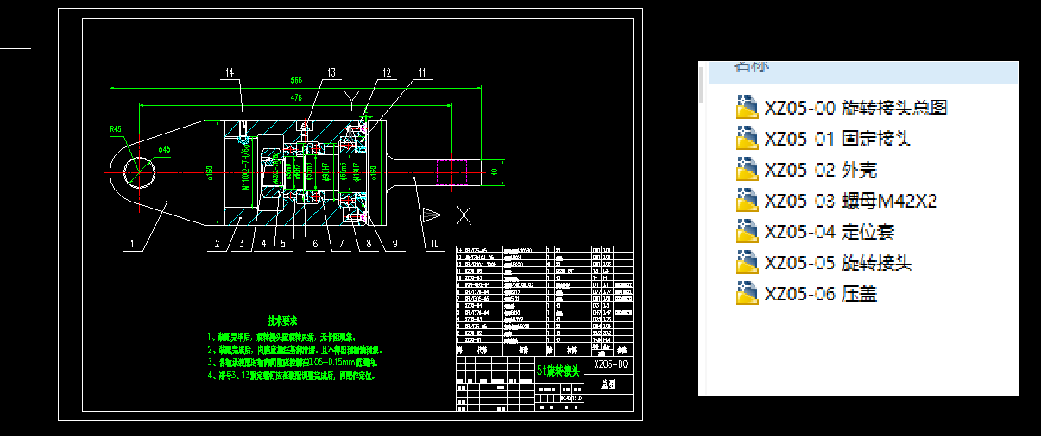Image resolution: width=1041 pixels, height=436 pixels.
Task: Click part balloon number 1
Action: pyautogui.click(x=132, y=245)
